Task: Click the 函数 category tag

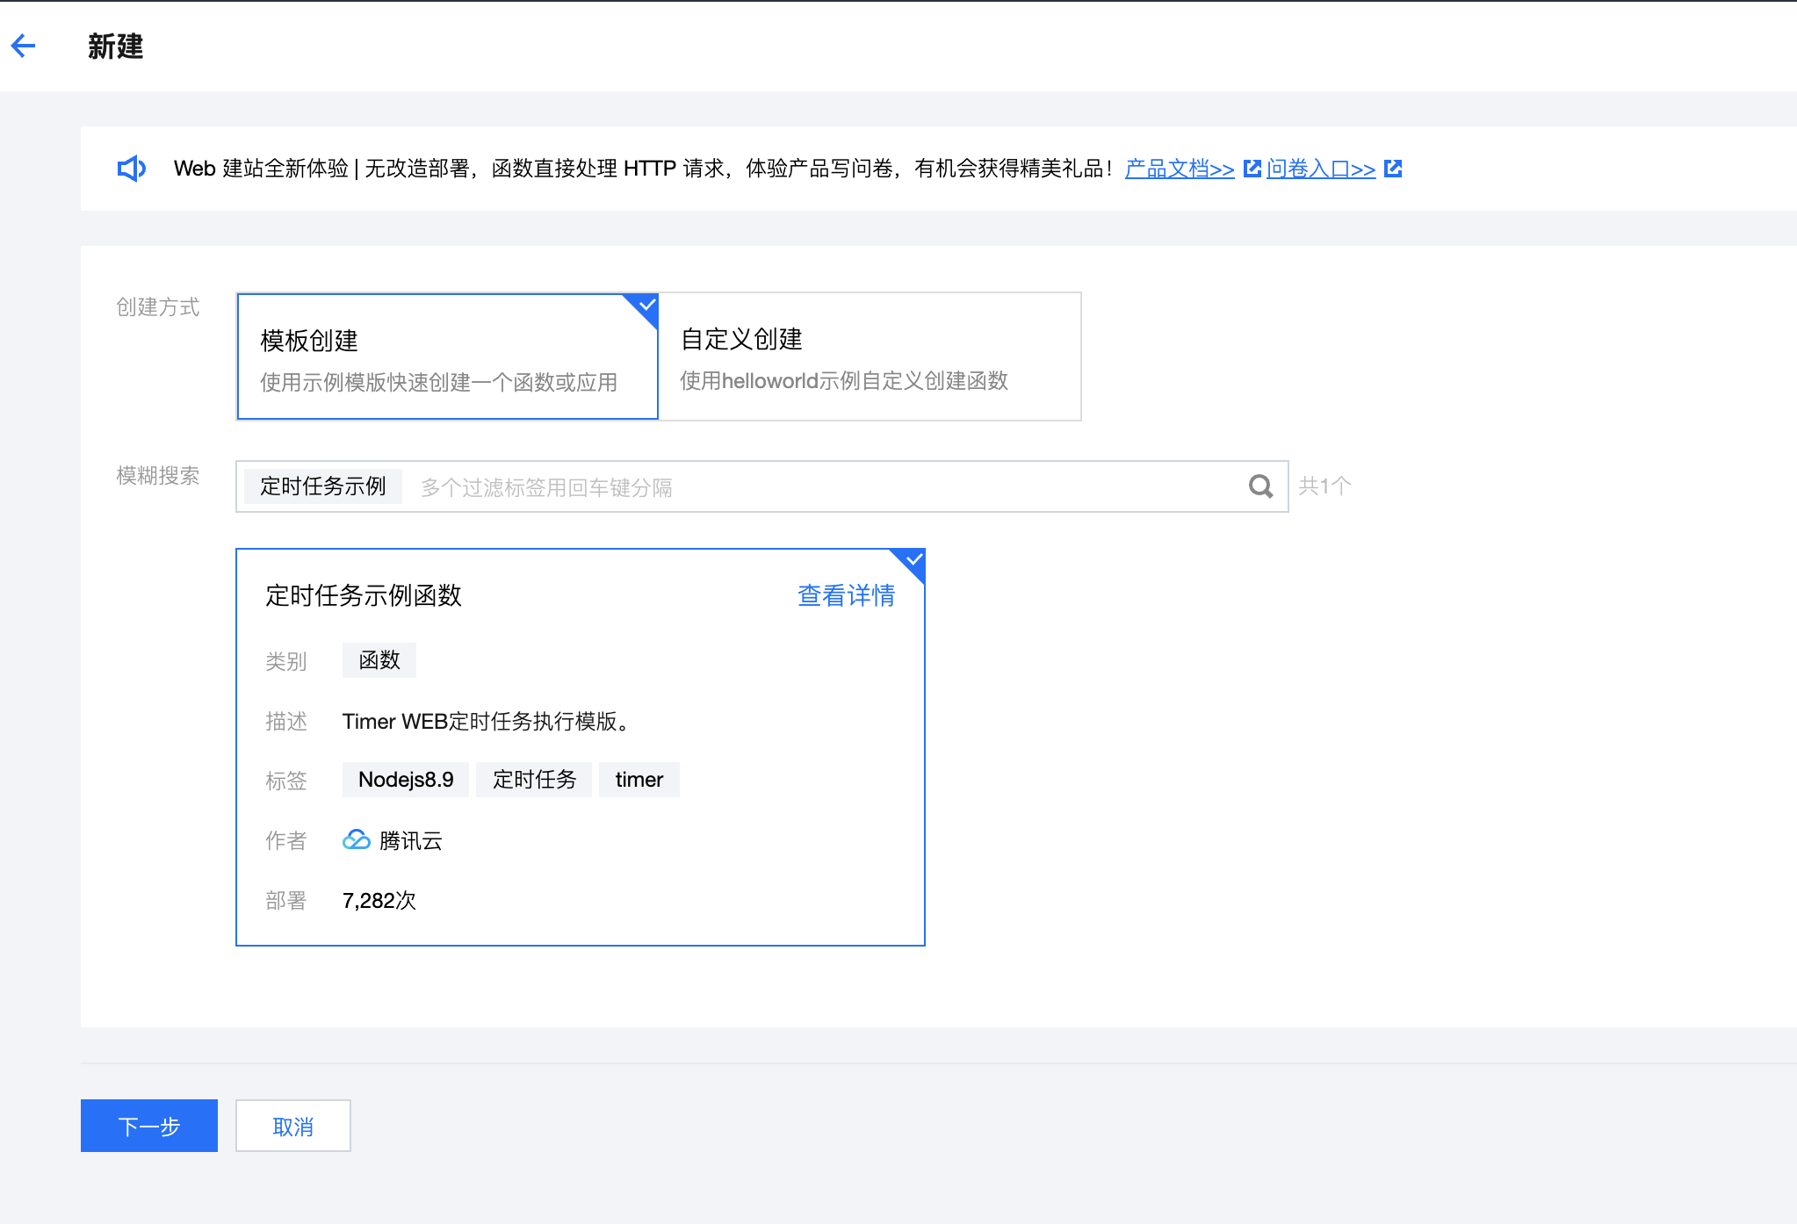Action: pyautogui.click(x=379, y=660)
